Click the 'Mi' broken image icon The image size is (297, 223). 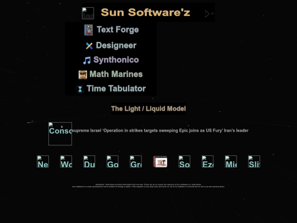pyautogui.click(x=231, y=161)
